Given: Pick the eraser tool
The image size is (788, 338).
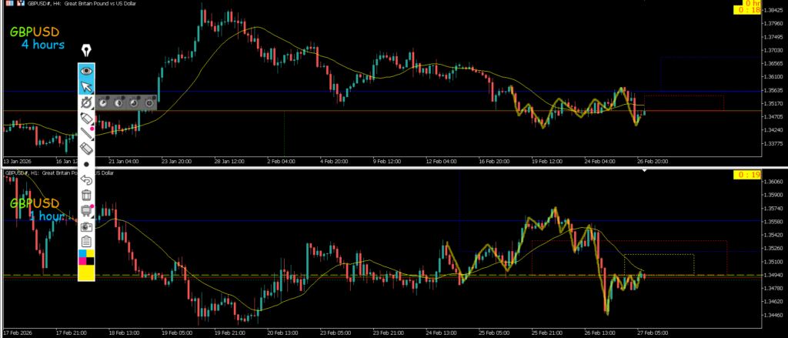Looking at the screenshot, I should pos(87,148).
